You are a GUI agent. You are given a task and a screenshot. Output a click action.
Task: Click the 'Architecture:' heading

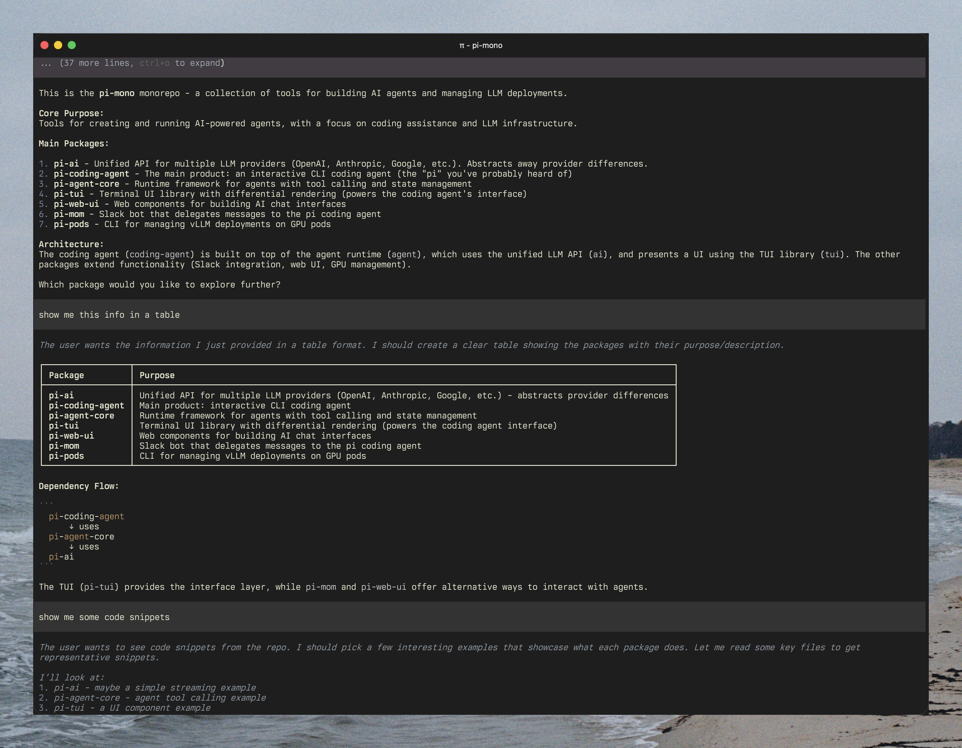[71, 244]
